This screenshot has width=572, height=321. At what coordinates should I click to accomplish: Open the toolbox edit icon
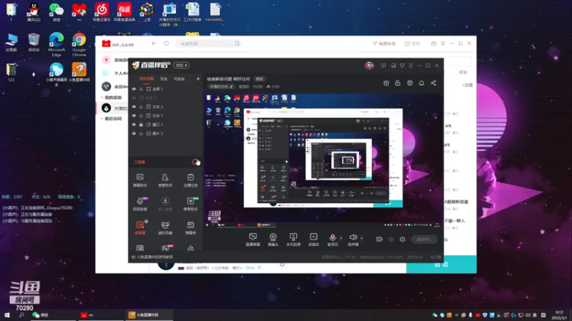tap(194, 162)
